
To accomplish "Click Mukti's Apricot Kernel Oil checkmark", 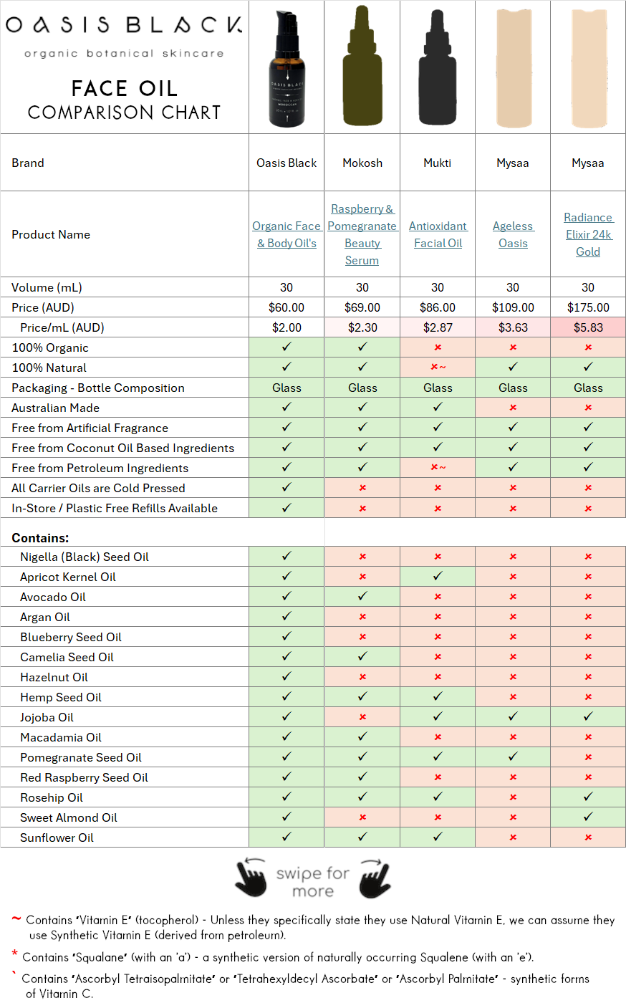I will pyautogui.click(x=438, y=577).
